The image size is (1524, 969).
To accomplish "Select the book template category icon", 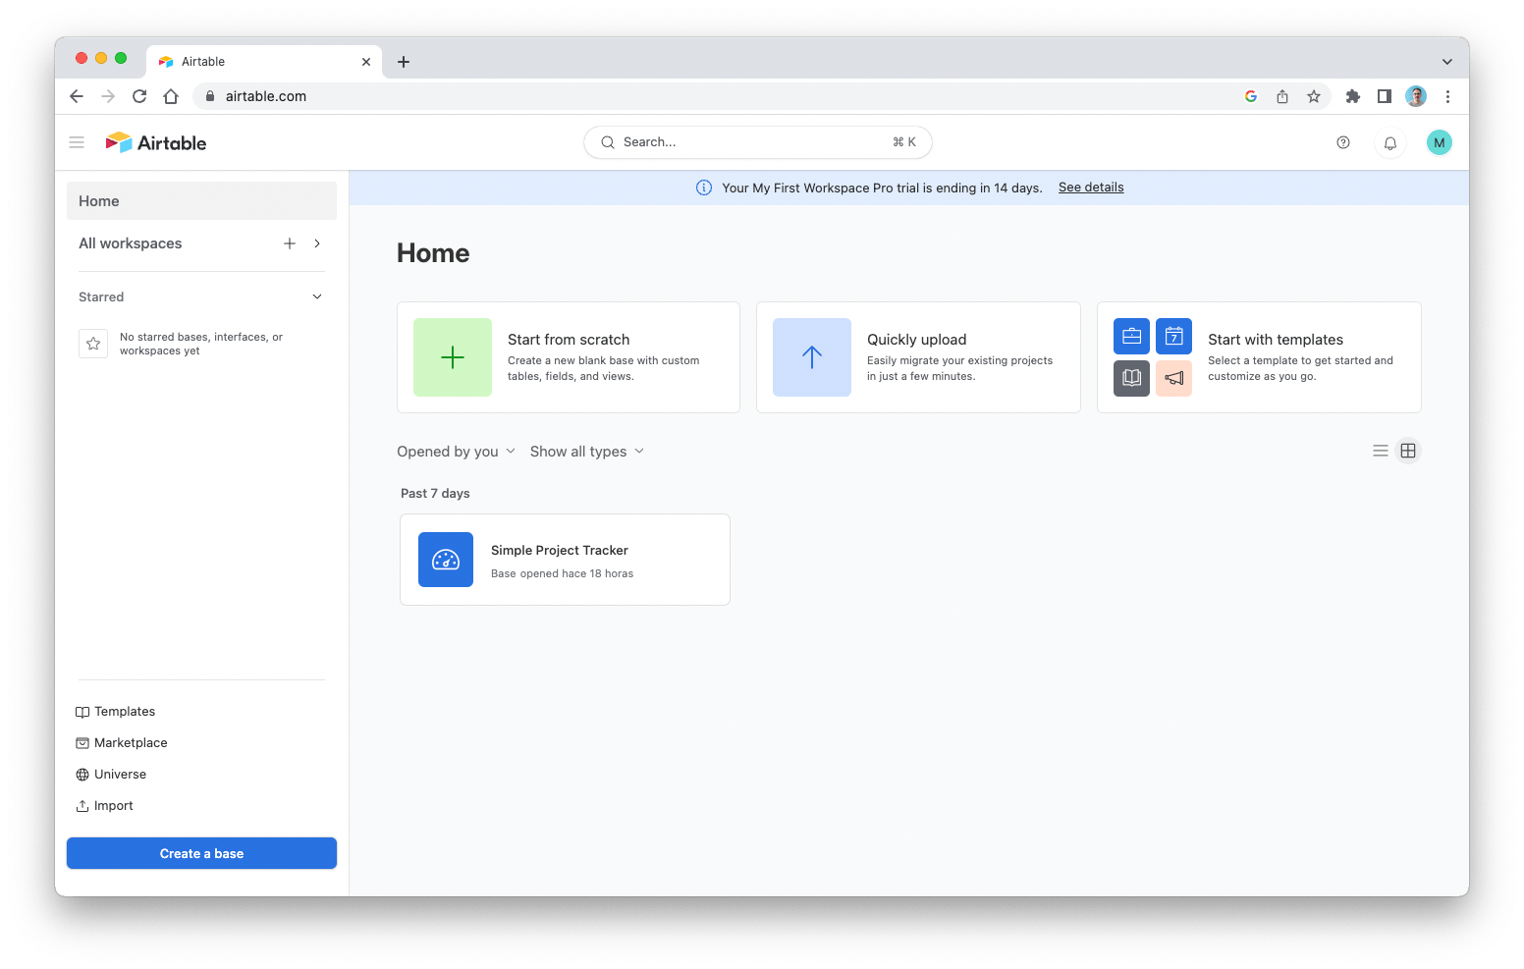I will point(1131,378).
